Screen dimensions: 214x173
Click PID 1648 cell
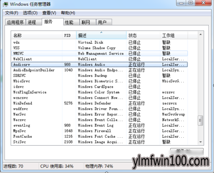point(68,131)
